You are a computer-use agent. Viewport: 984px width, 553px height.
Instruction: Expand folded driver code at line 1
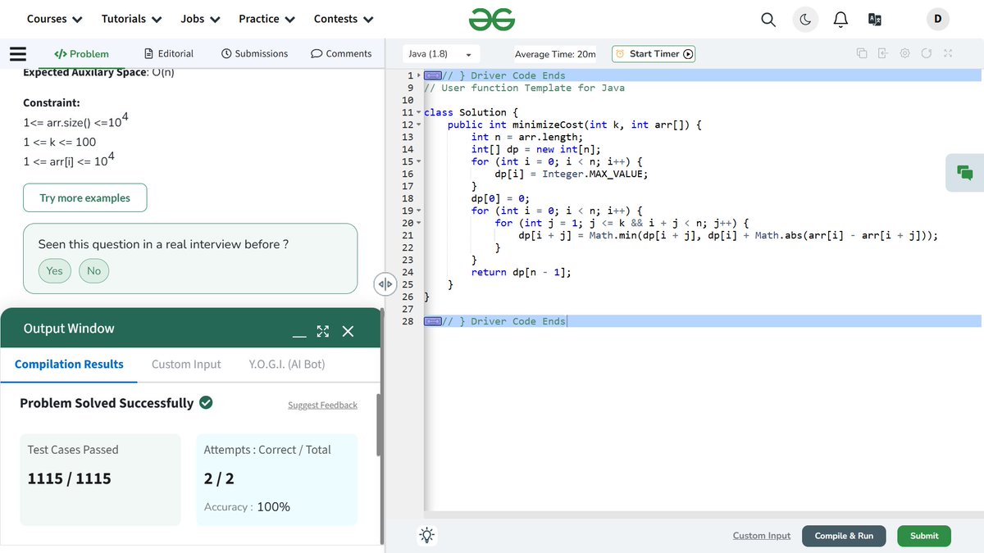[x=418, y=75]
